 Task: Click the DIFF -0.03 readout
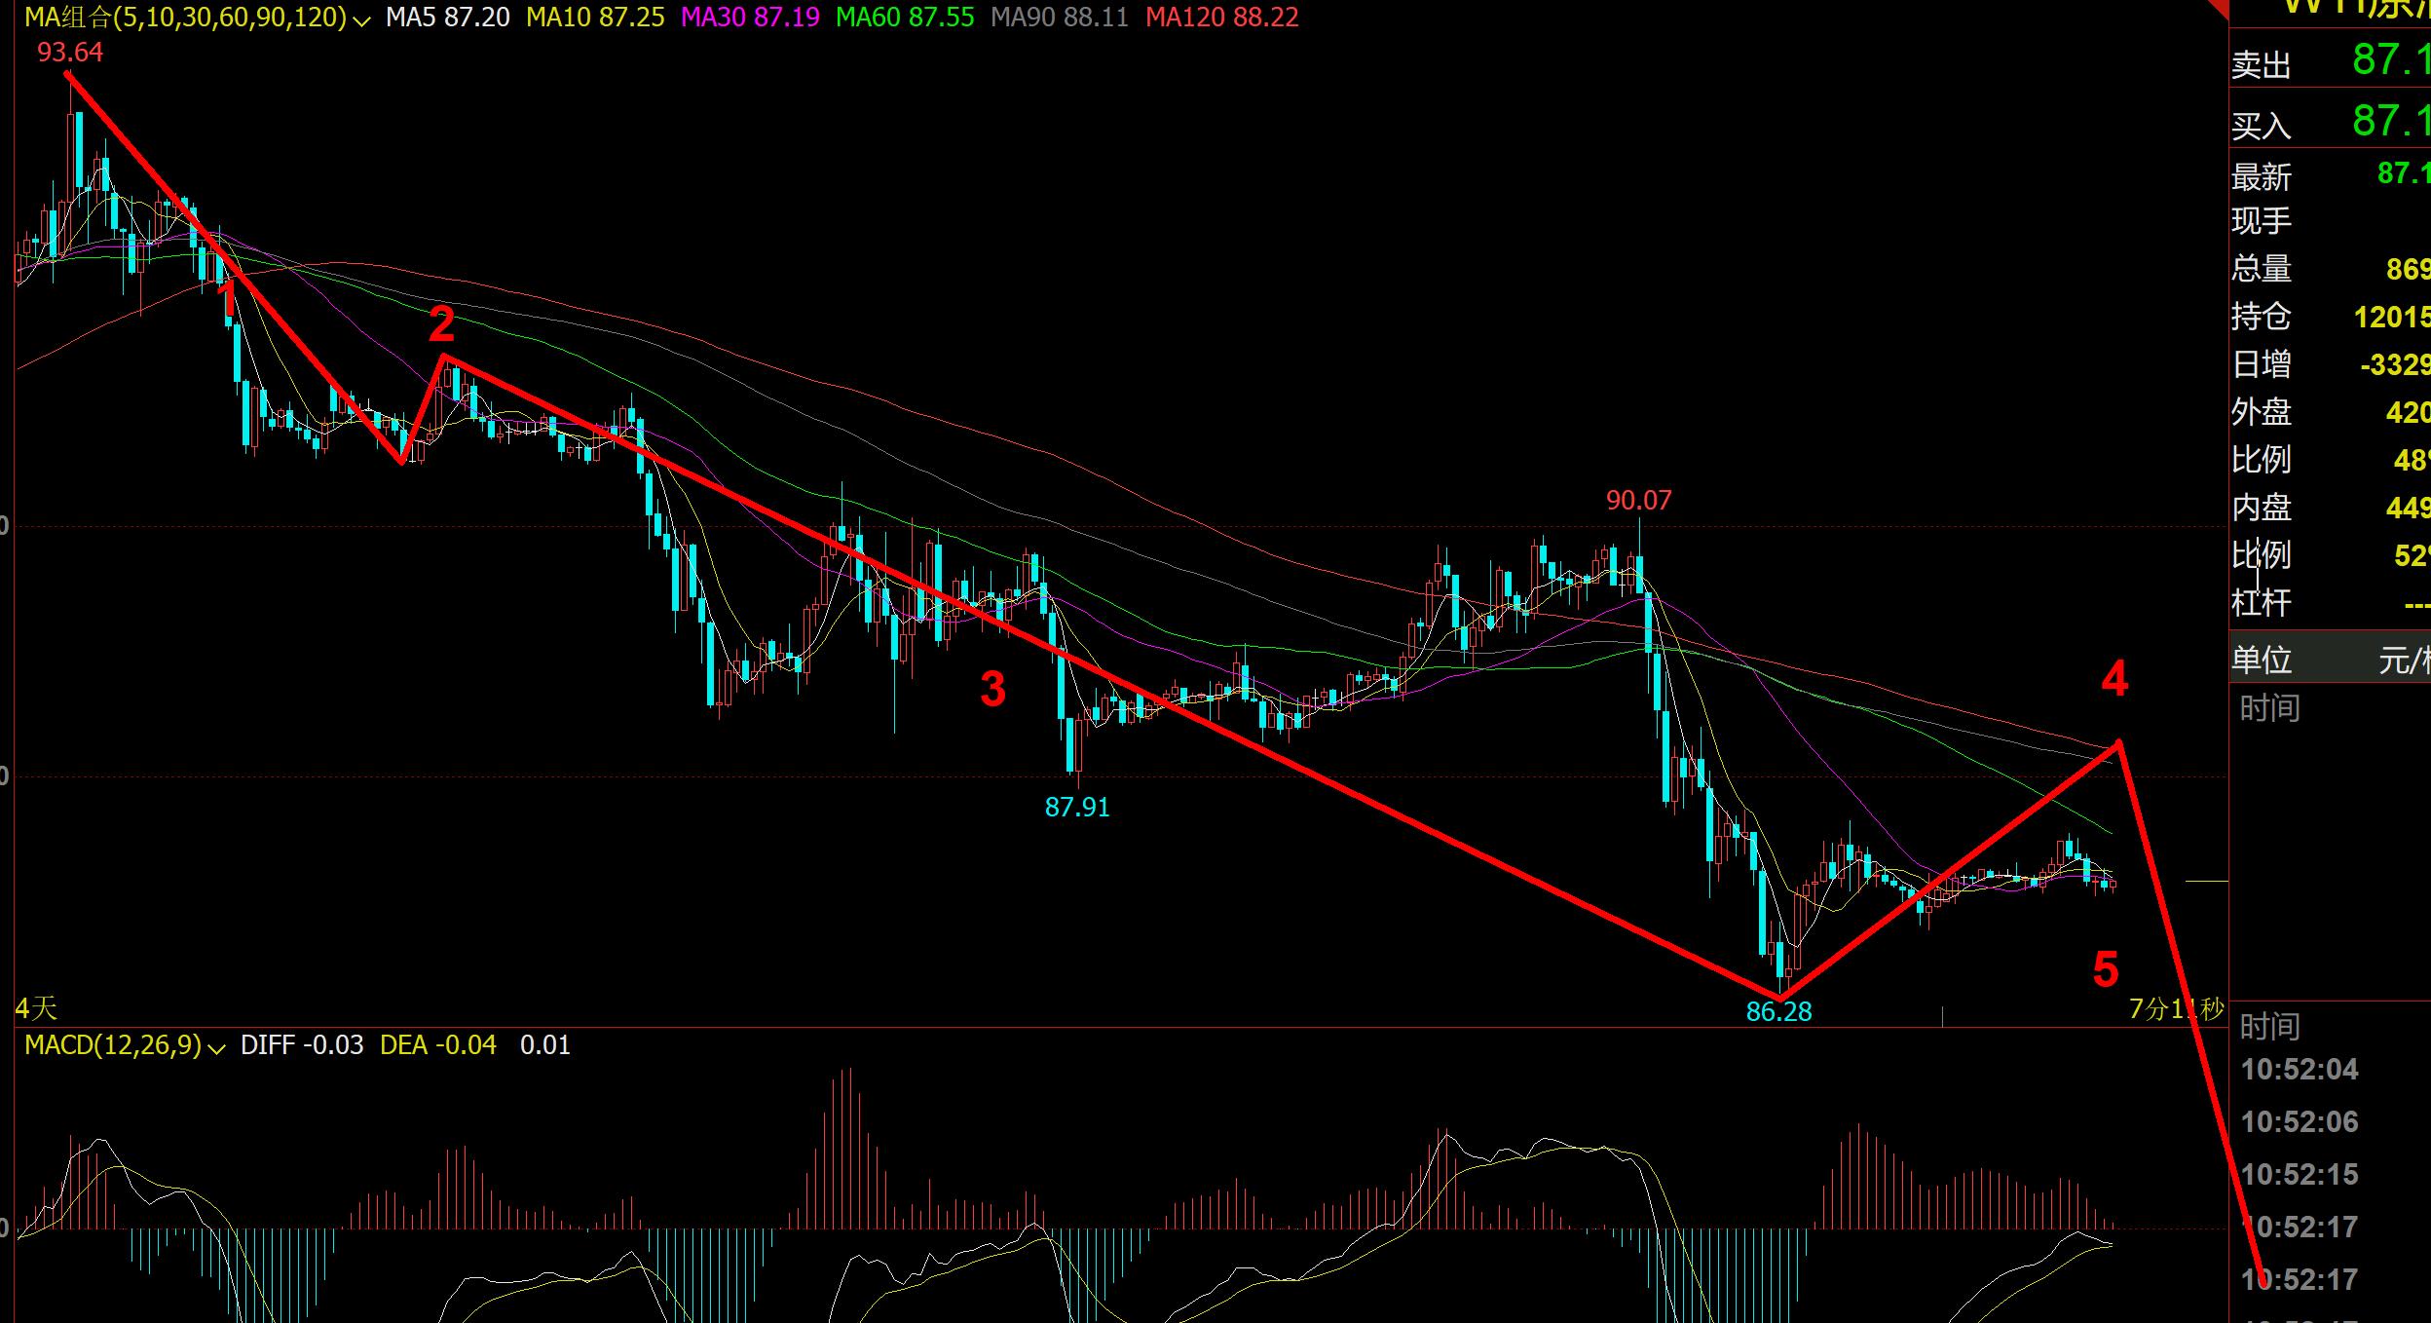tap(302, 1045)
